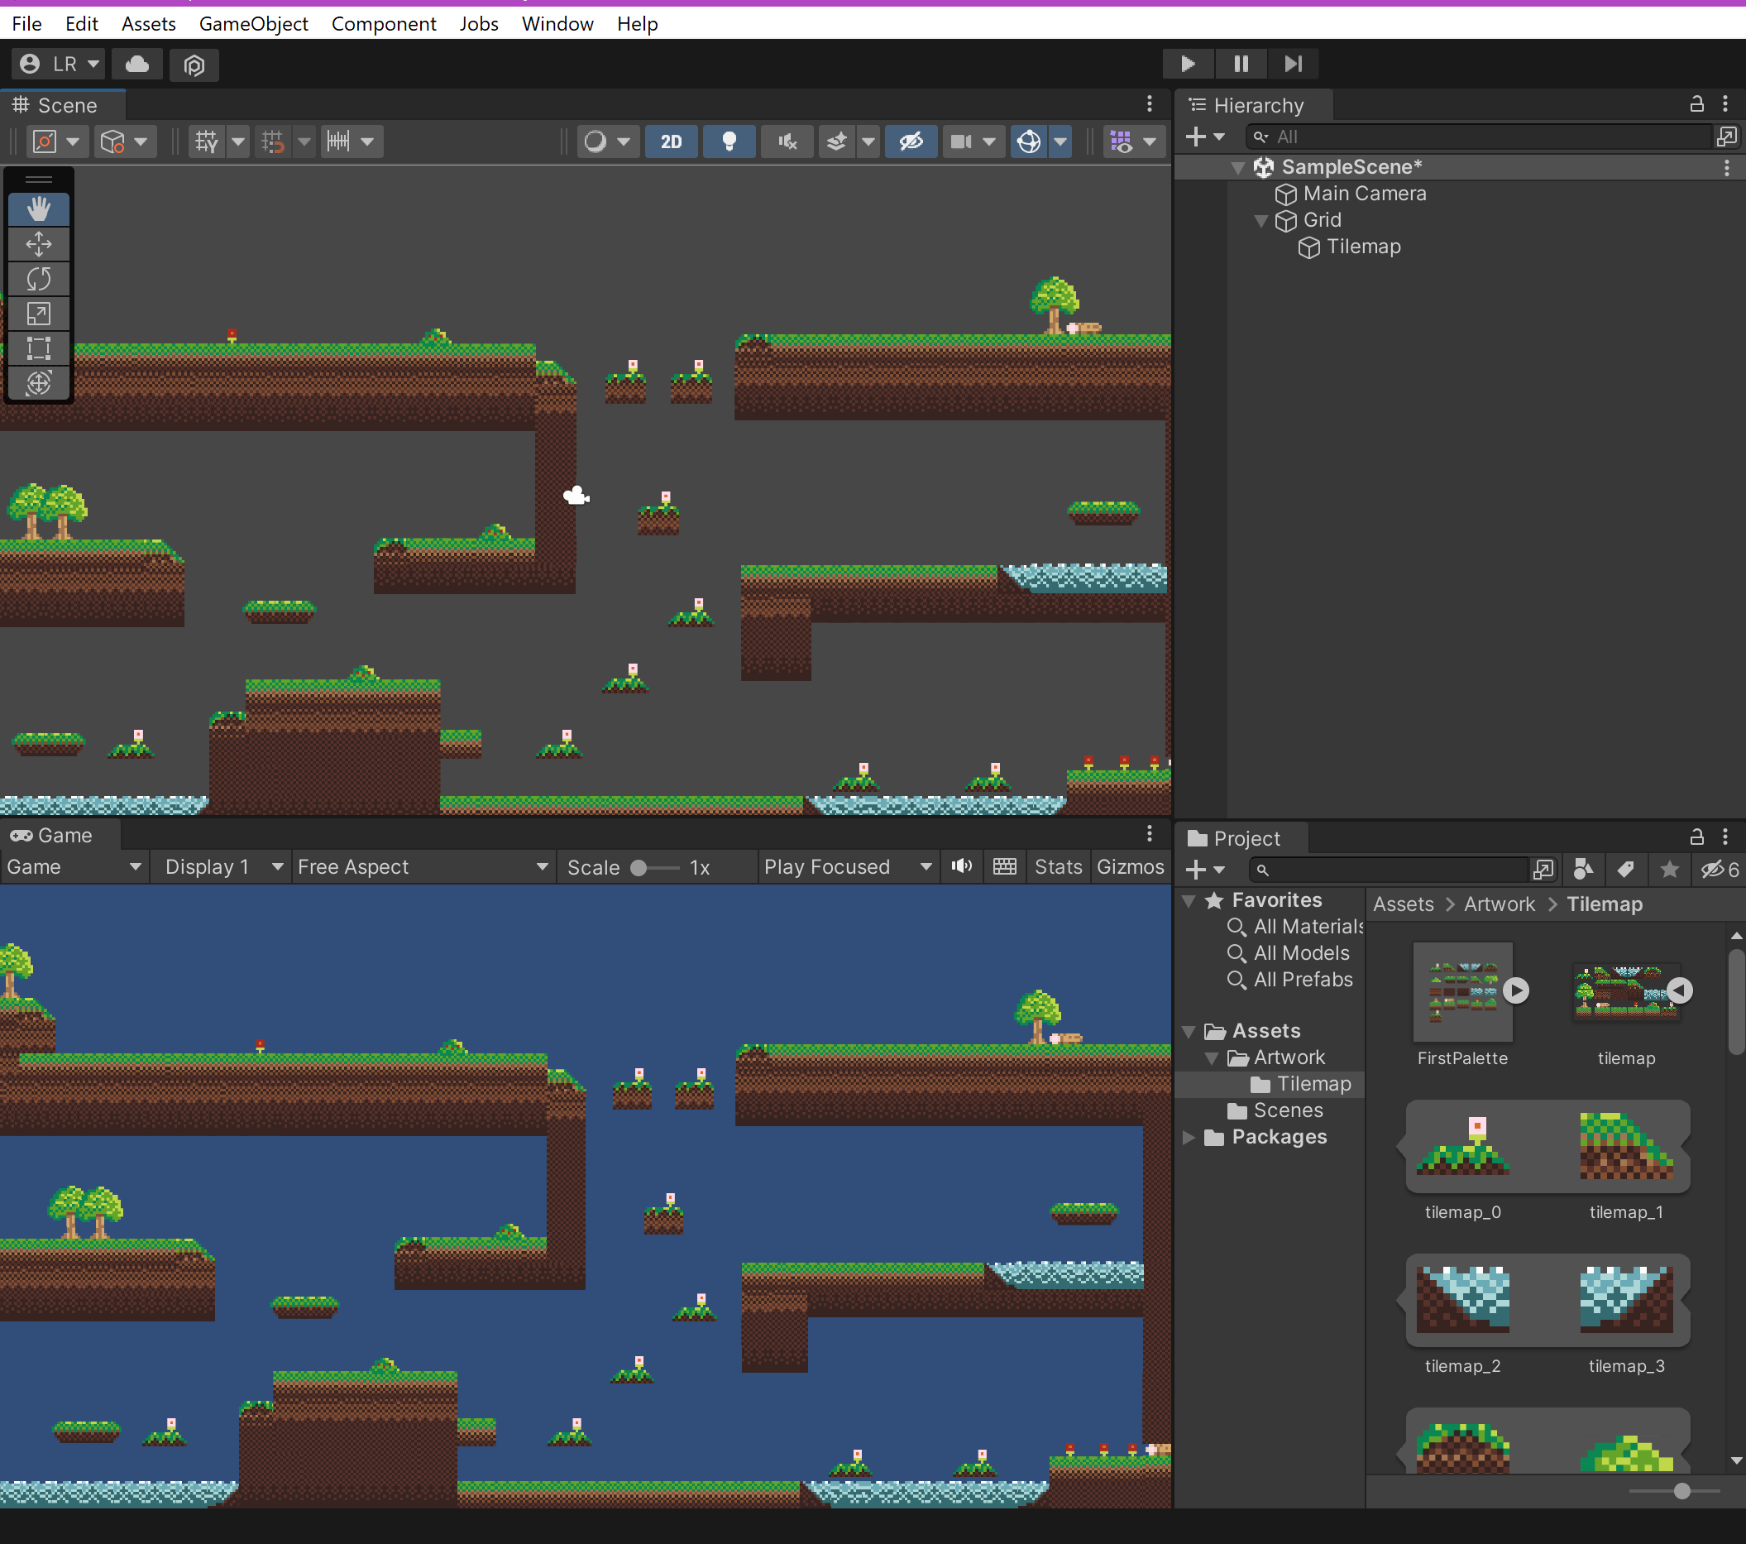Adjust the Game view Scale slider

click(x=655, y=867)
